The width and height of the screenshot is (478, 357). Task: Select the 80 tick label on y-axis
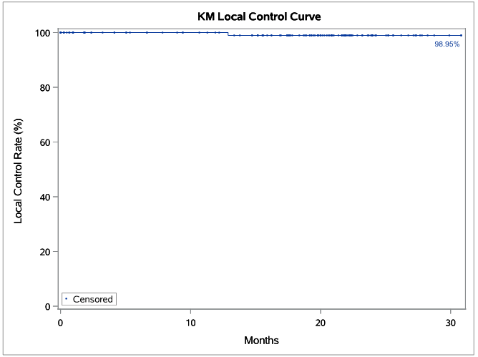pos(43,87)
